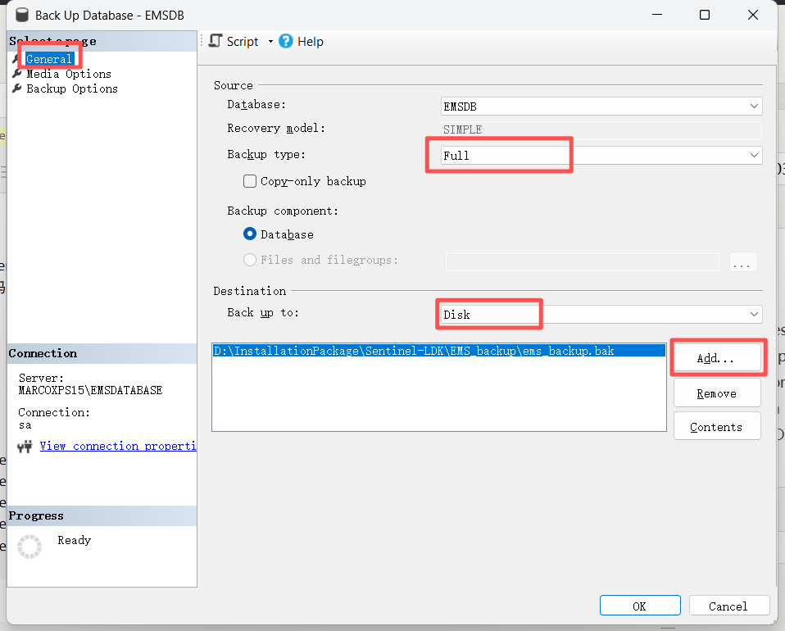Viewport: 785px width, 631px height.
Task: Select the Files and filegroups radio button
Action: [x=251, y=260]
